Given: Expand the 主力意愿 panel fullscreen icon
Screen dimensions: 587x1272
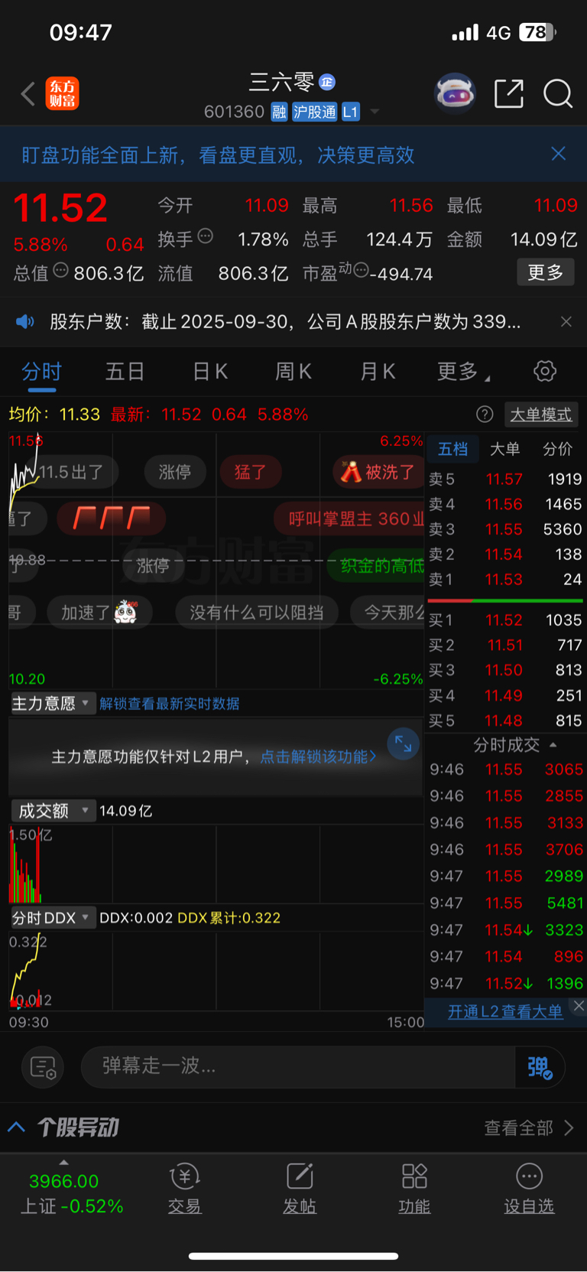Looking at the screenshot, I should 403,743.
